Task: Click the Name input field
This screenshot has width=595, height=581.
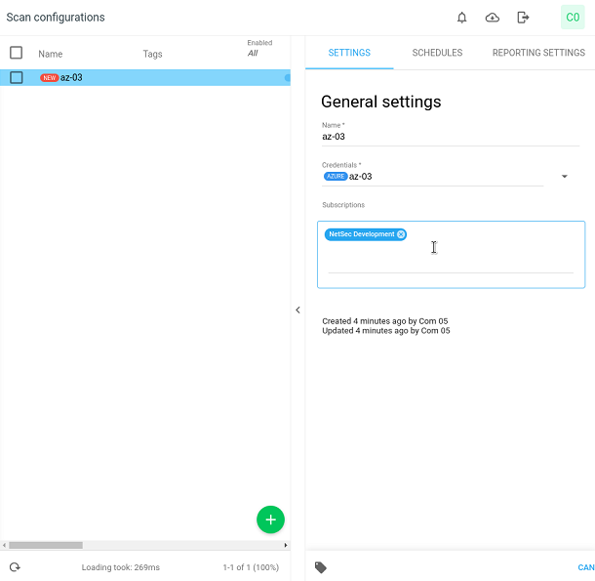Action: 450,138
